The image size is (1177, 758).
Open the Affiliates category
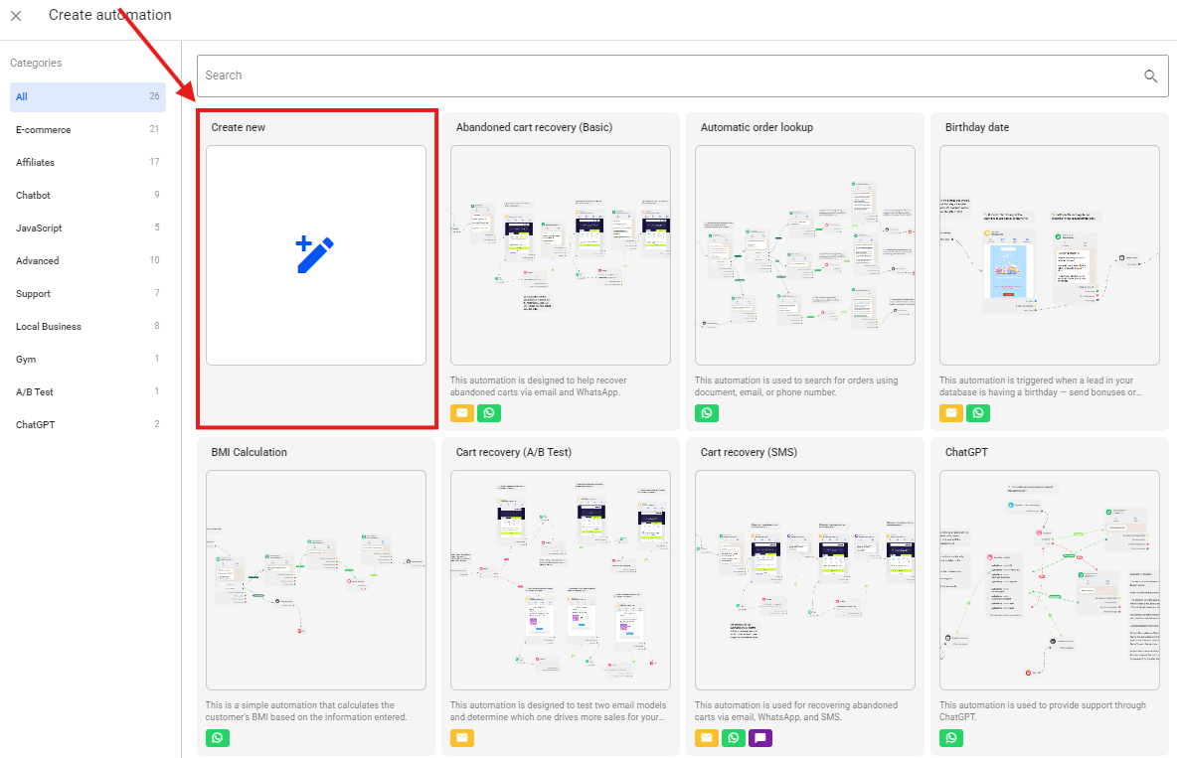pyautogui.click(x=87, y=163)
